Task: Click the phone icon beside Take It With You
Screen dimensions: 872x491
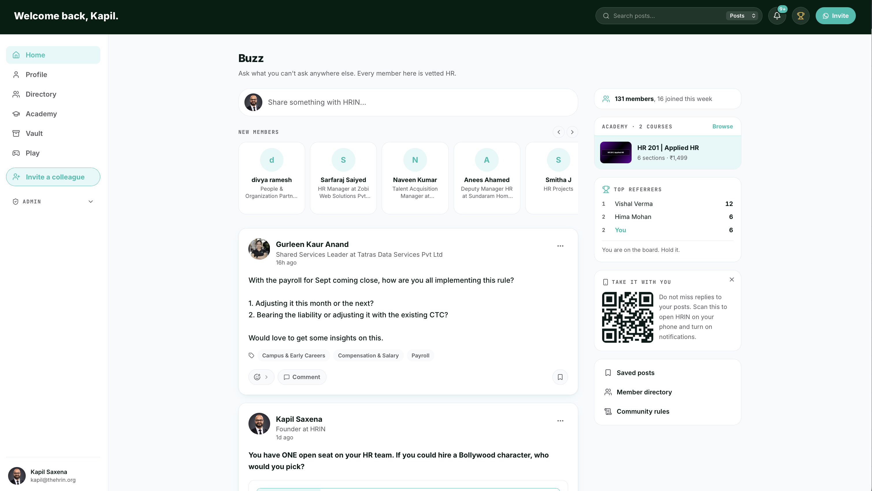Action: [606, 282]
